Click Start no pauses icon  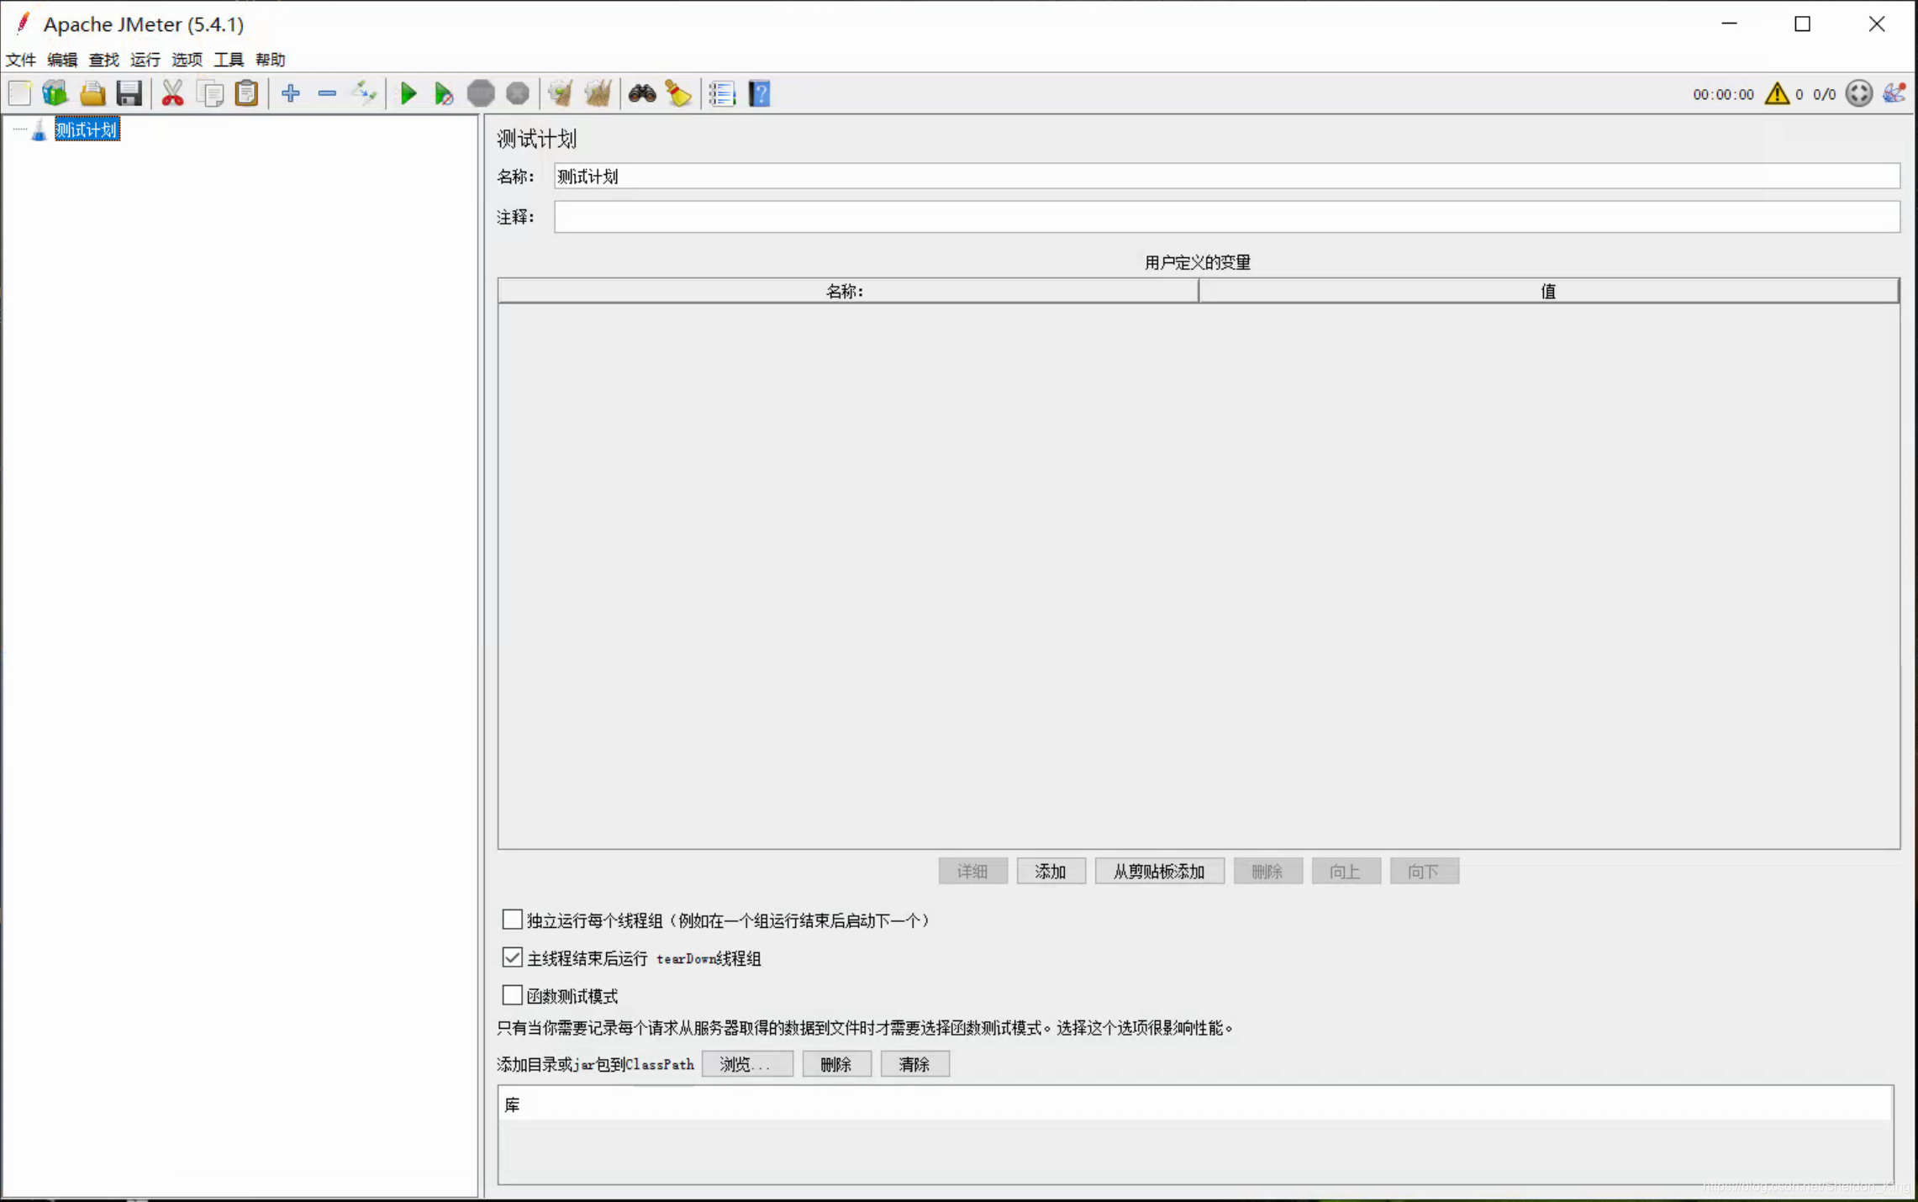pos(444,93)
